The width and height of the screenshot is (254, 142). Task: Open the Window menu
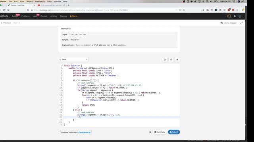point(57,2)
